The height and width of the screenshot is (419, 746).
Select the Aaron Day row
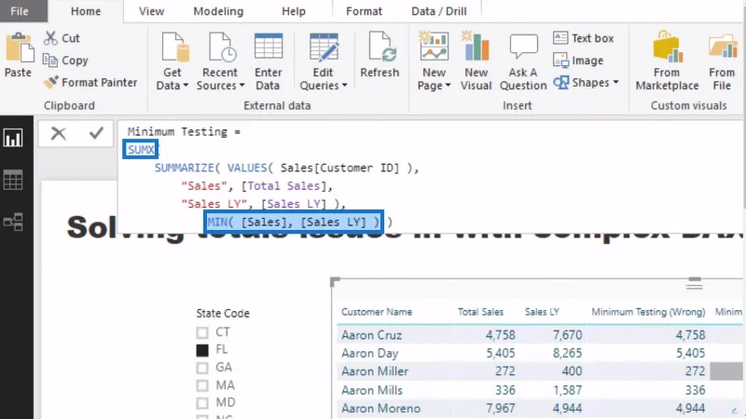pyautogui.click(x=540, y=353)
